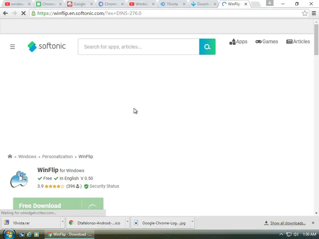Close the 10vista tab

184,4
